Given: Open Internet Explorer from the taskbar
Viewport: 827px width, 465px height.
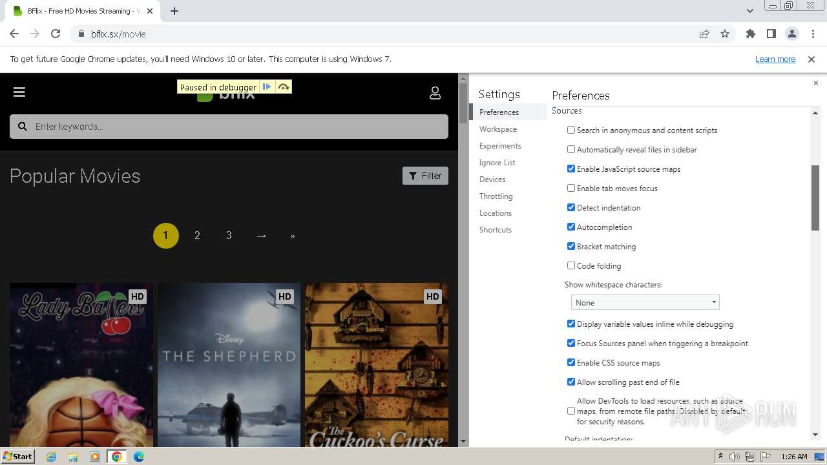Looking at the screenshot, I should tap(52, 457).
